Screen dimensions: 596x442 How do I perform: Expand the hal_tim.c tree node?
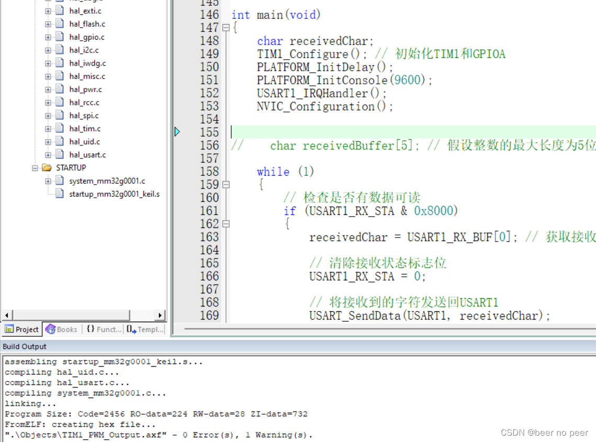(x=48, y=128)
